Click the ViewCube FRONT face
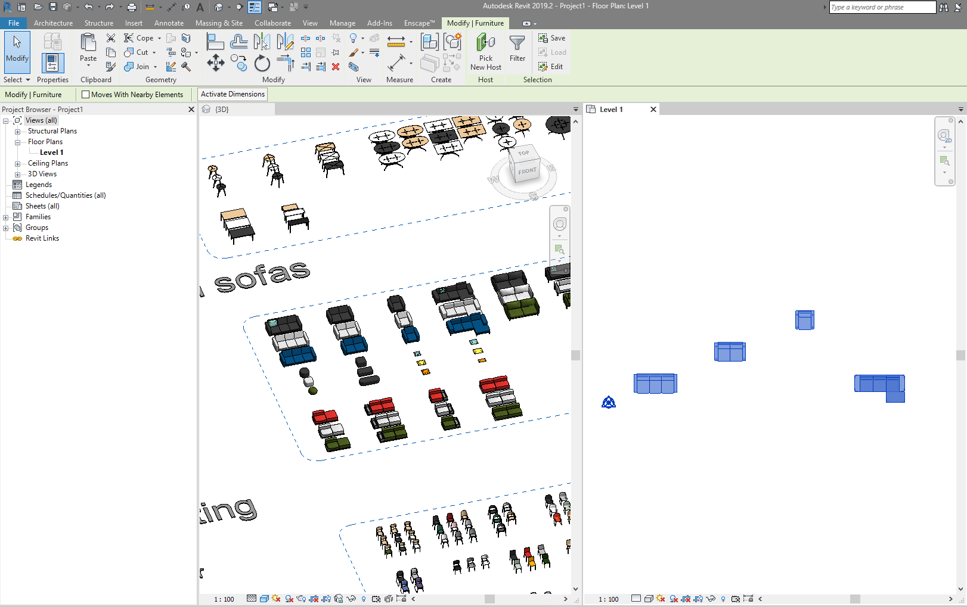This screenshot has width=967, height=607. coord(528,172)
